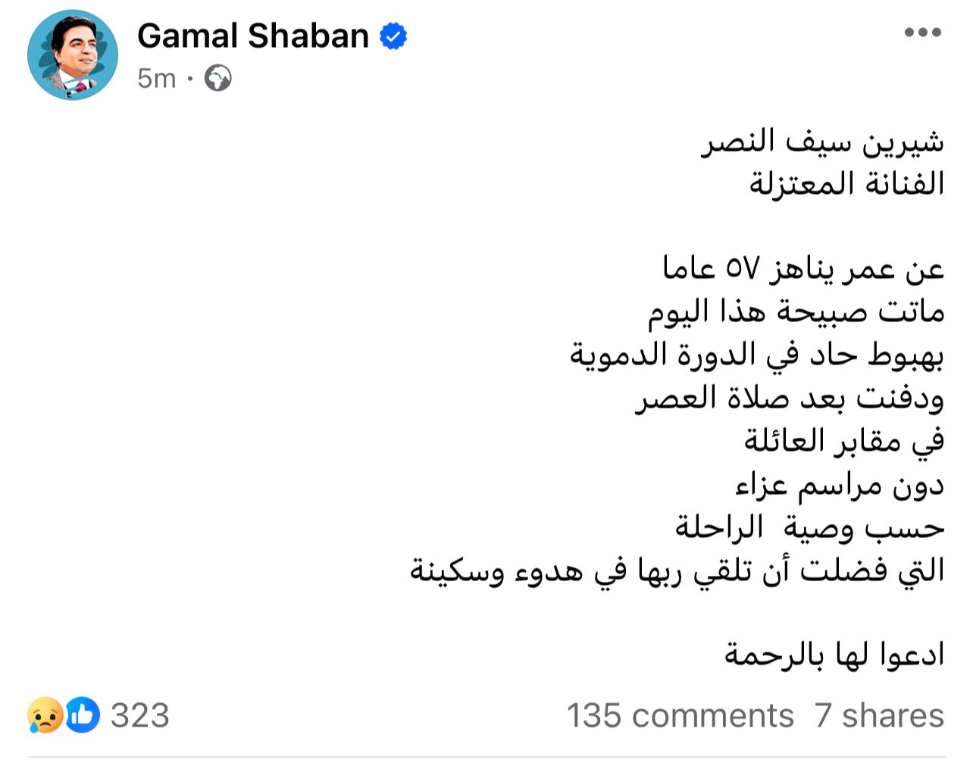This screenshot has height=766, width=973.
Task: Click the line "ودفنت بعد صلاة العصر"
Action: click(x=790, y=398)
